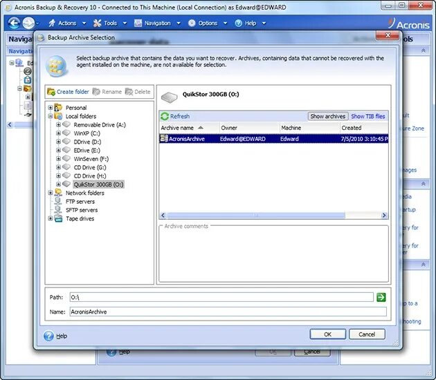Click the SFTP servers icon

coord(58,210)
